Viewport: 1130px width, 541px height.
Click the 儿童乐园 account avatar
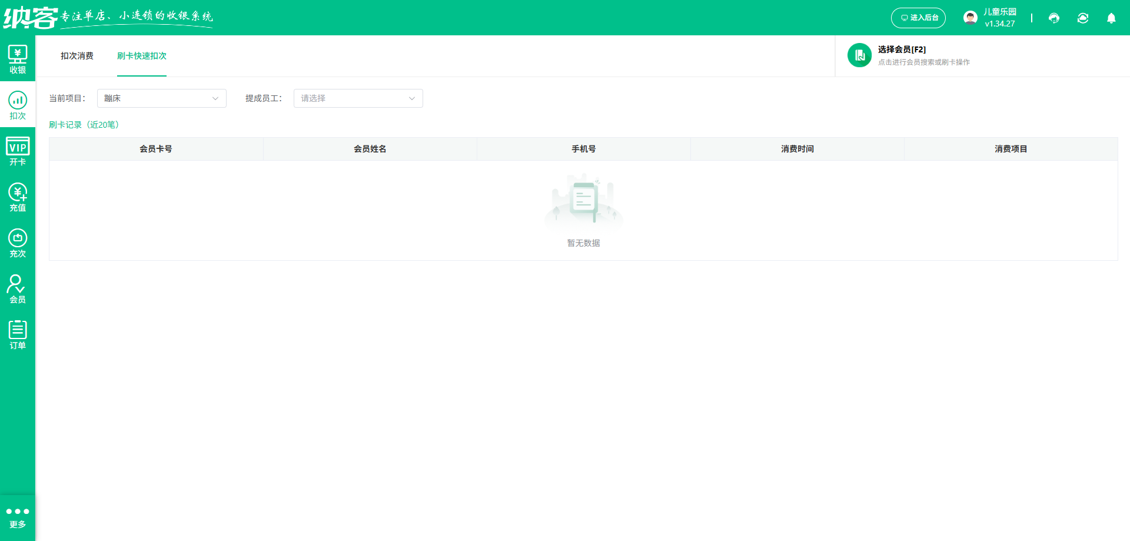969,17
